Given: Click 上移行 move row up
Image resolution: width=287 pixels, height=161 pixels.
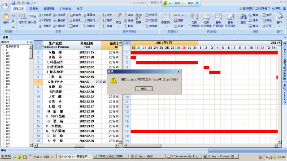Looking at the screenshot, I should tap(45, 15).
